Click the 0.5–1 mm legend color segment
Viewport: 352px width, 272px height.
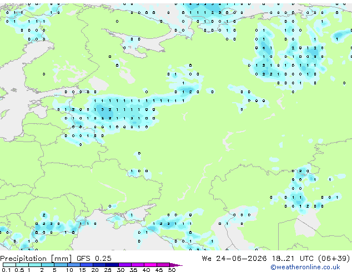pyautogui.click(x=22, y=265)
